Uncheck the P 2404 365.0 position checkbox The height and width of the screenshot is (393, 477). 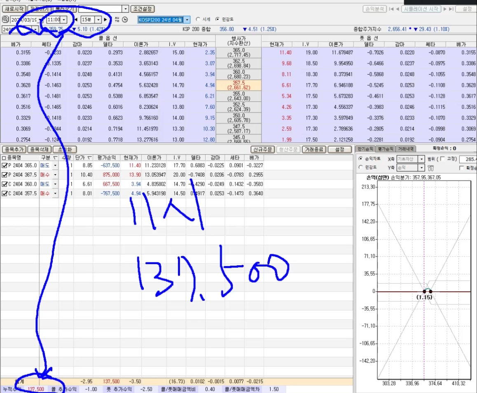[x=5, y=165]
